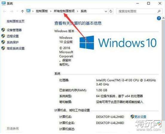The width and height of the screenshot is (165, 134).
Task: Click the Advanced System Settings shield icon
Action: tap(3, 48)
